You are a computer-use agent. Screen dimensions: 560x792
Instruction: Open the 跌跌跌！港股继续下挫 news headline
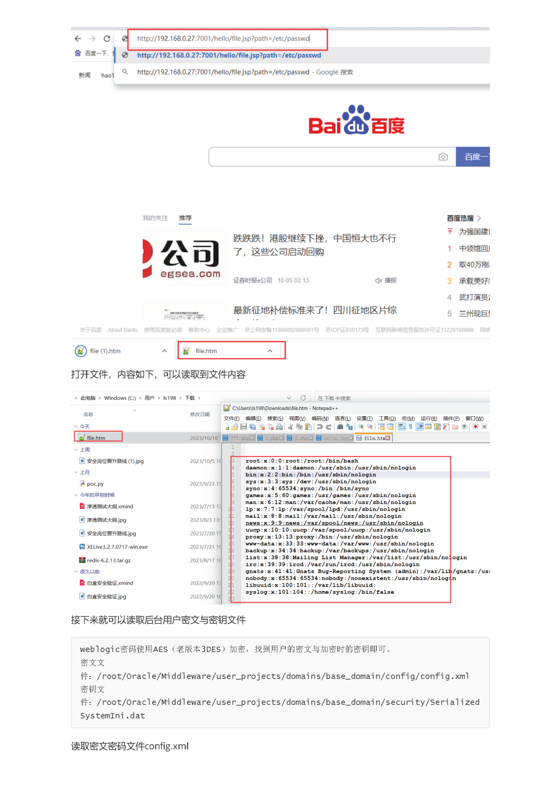315,245
